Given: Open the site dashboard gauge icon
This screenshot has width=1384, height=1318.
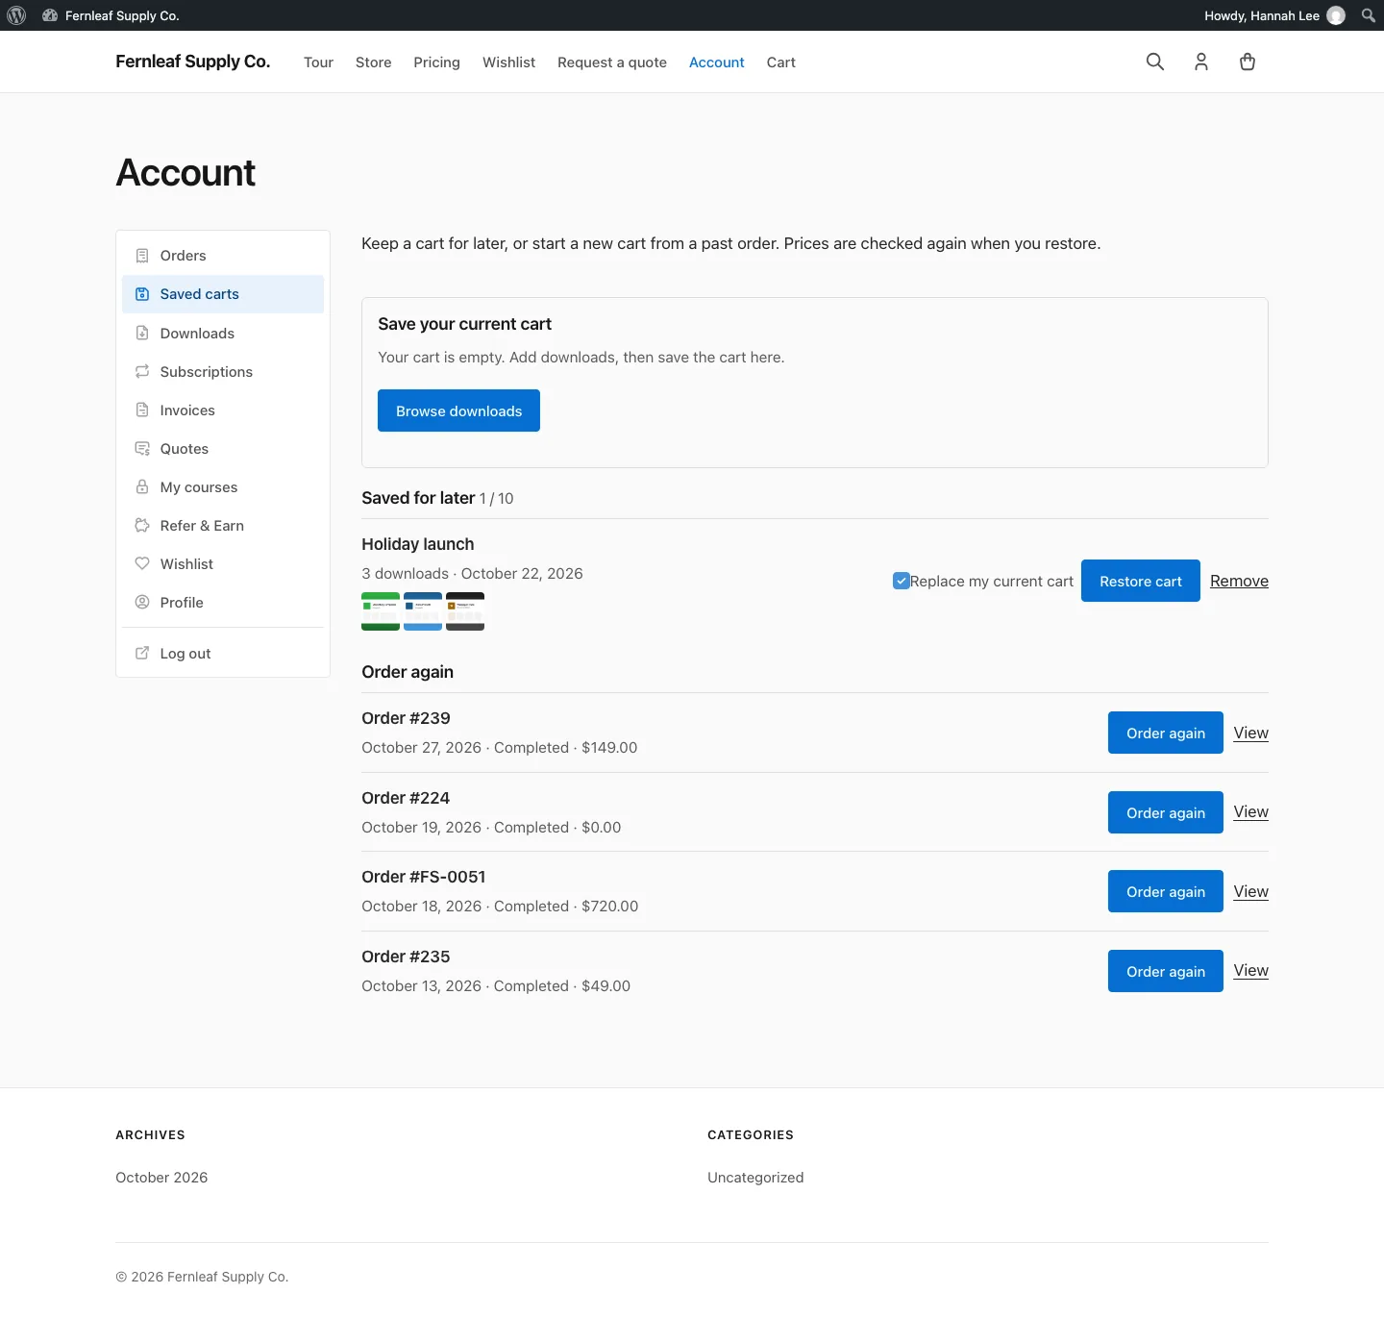Looking at the screenshot, I should [x=50, y=15].
